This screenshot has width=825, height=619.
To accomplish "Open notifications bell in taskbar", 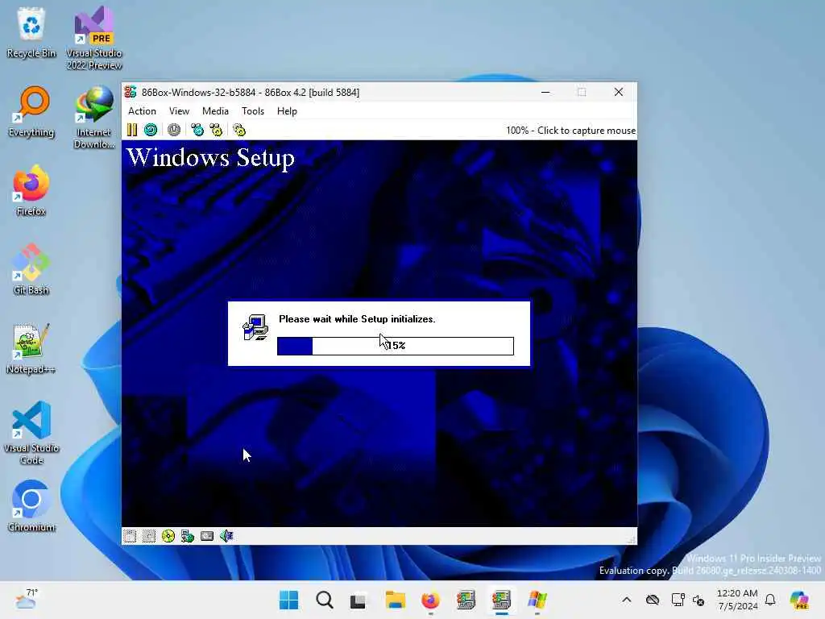I will click(770, 600).
